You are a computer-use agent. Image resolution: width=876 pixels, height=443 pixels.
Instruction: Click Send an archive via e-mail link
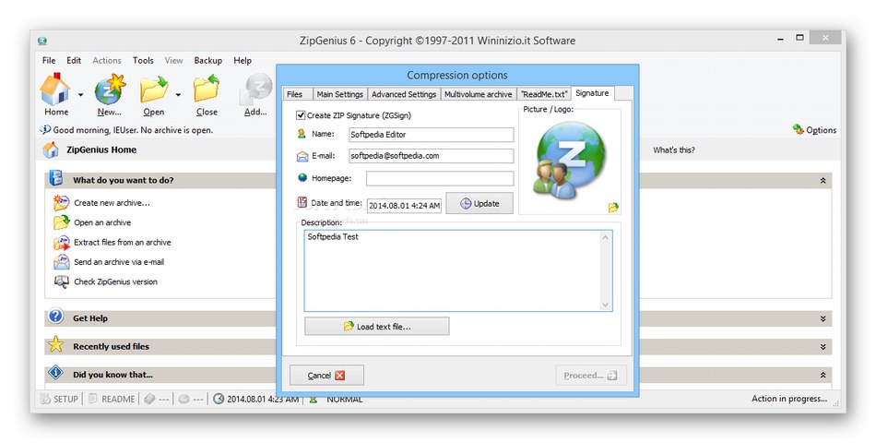(x=119, y=262)
